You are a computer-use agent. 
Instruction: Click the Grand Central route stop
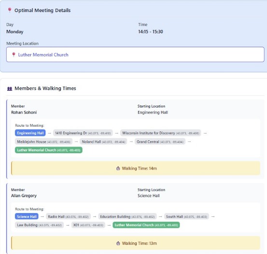point(160,142)
